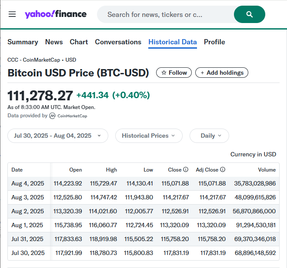Click high value 114,021.60
Screen dimensions: 287x268
103,211
